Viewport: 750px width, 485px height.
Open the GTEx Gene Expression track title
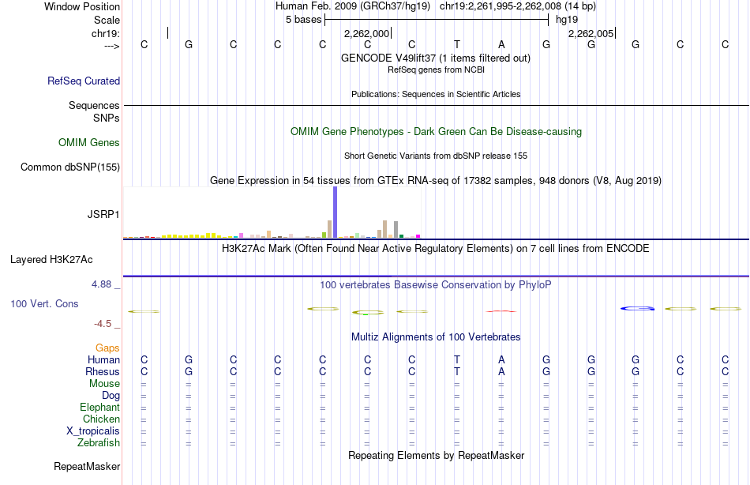(x=436, y=181)
